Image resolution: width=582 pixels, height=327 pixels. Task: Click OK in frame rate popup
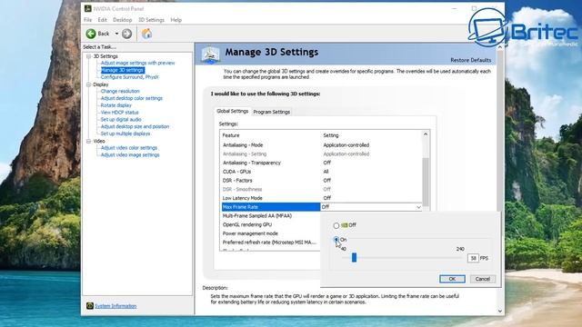452,279
